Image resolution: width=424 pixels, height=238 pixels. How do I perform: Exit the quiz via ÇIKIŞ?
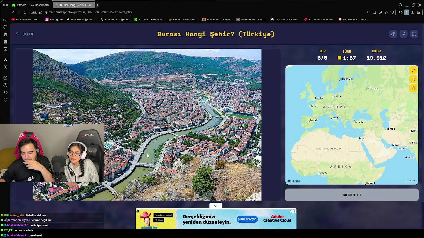25,34
